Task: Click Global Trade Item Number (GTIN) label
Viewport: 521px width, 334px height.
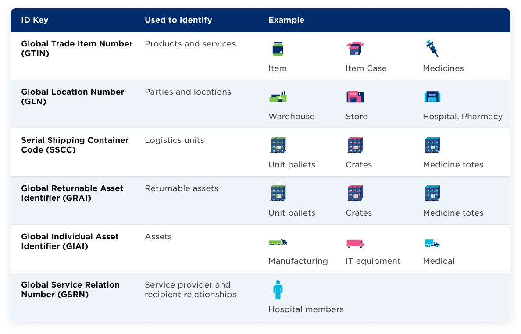Action: [x=77, y=49]
